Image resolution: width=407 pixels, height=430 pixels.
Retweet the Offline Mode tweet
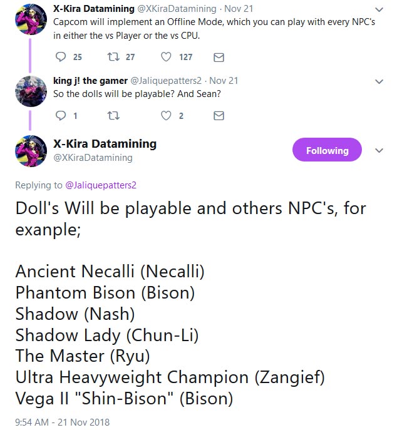point(113,57)
